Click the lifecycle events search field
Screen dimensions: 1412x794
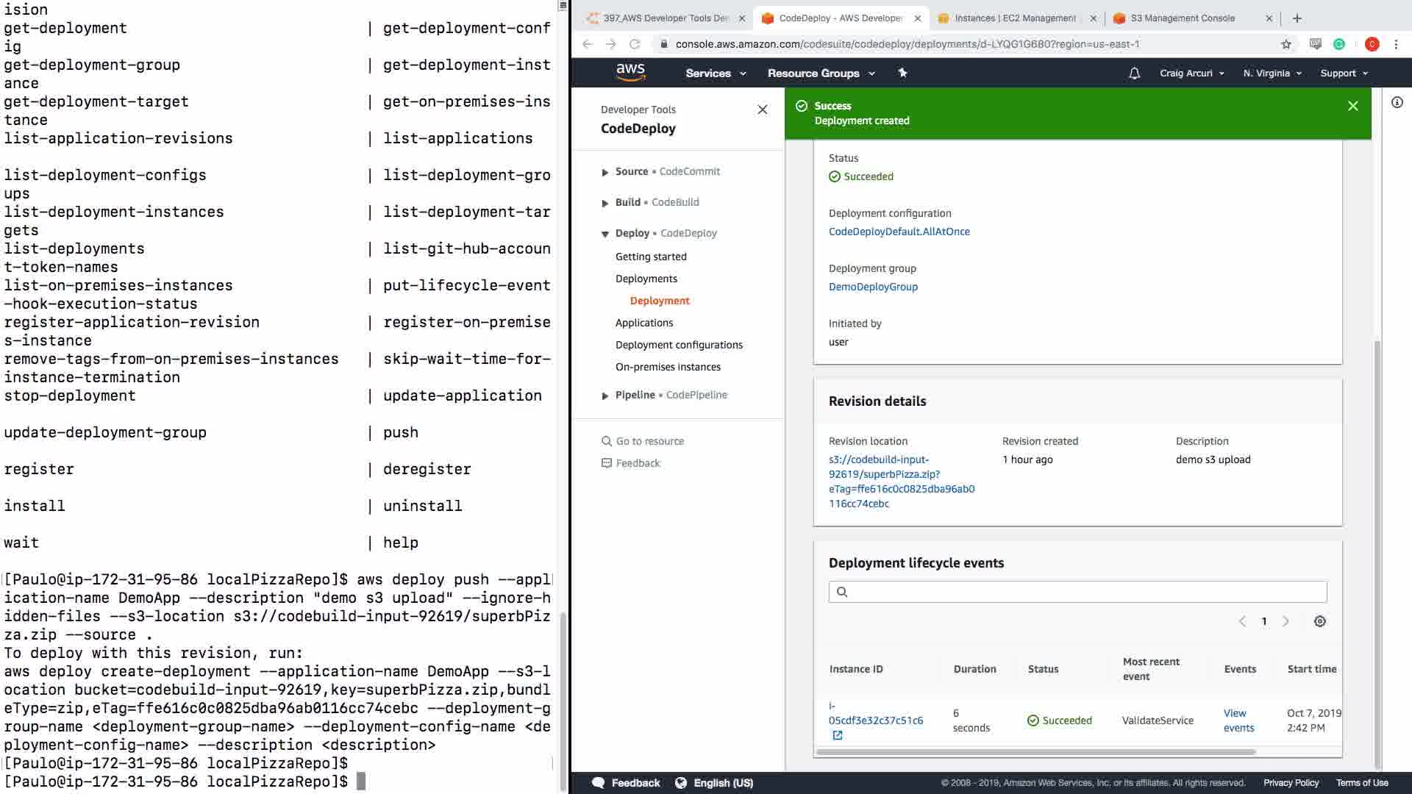(1077, 592)
